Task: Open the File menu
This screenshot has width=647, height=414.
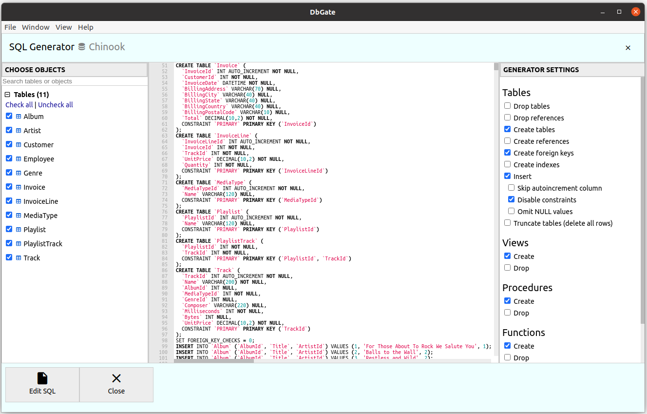Action: pyautogui.click(x=10, y=27)
